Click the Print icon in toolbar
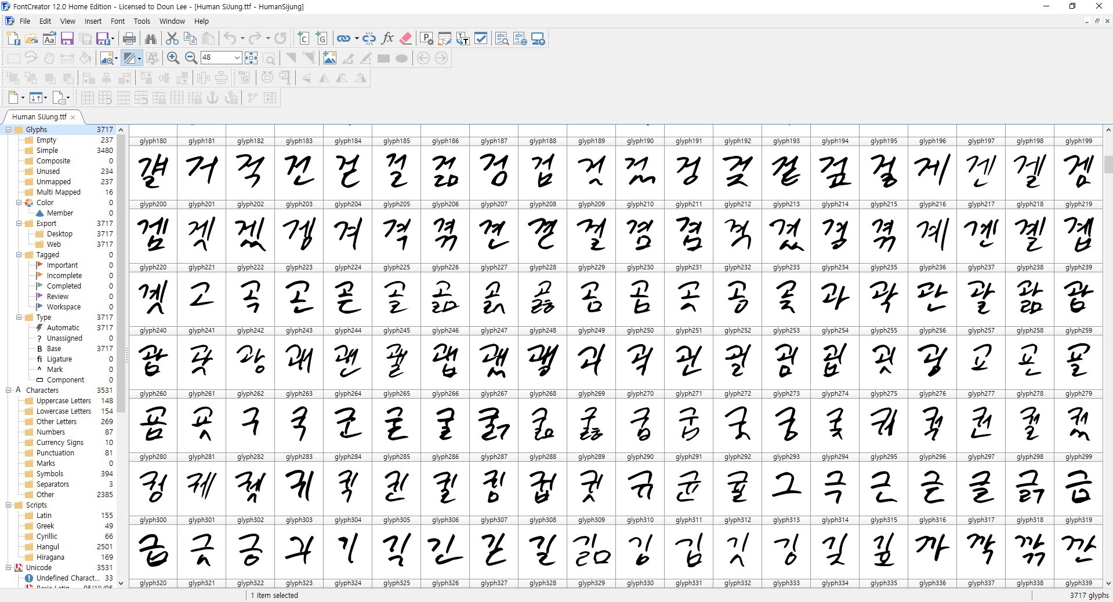1113x602 pixels. point(129,39)
